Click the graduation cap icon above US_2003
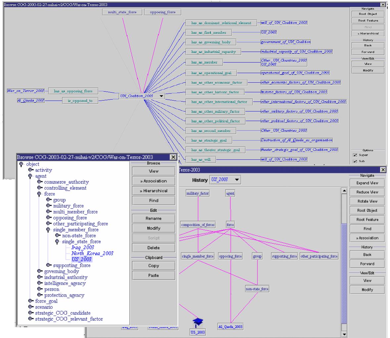Image resolution: width=390 pixels, height=338 pixels. tap(198, 322)
